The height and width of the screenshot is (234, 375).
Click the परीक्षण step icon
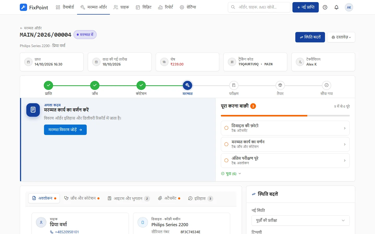click(x=234, y=85)
